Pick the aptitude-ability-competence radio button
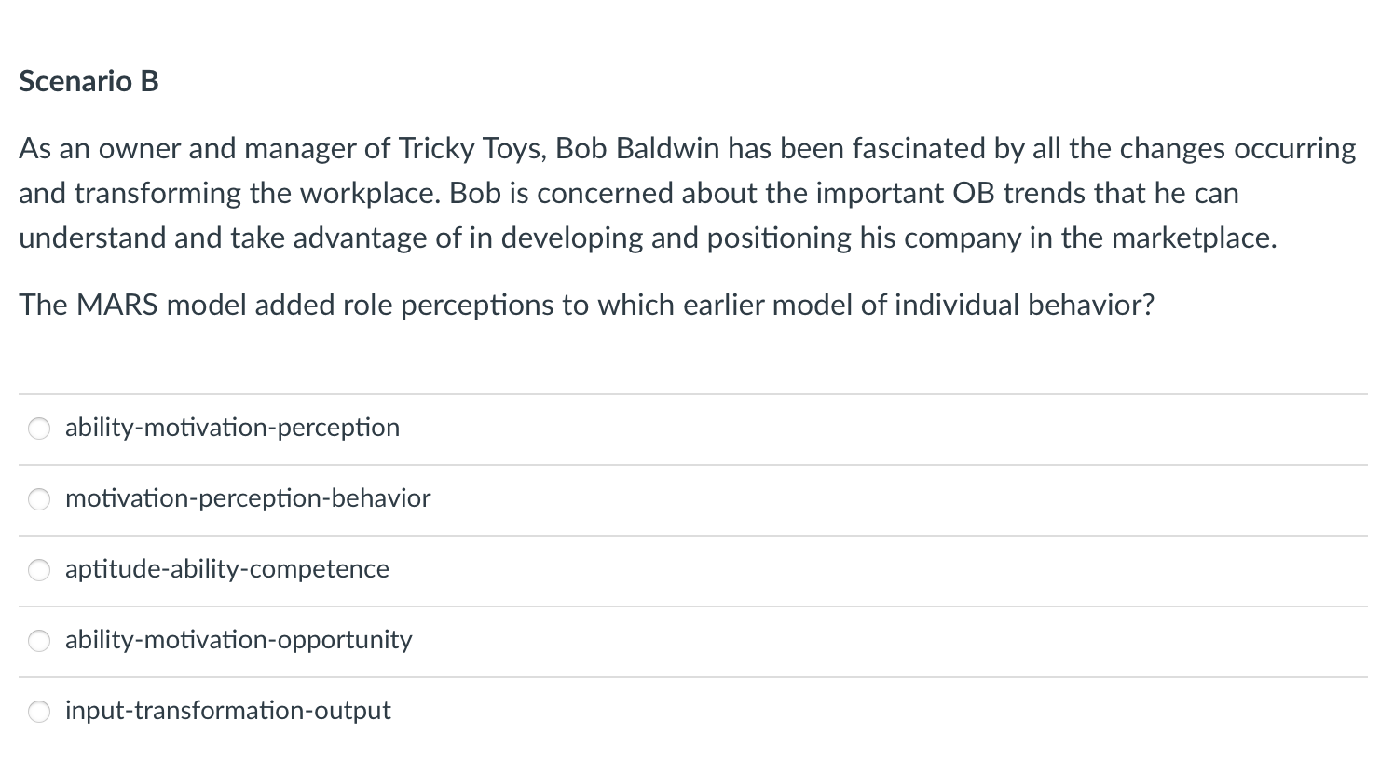Image resolution: width=1394 pixels, height=762 pixels. pyautogui.click(x=39, y=570)
